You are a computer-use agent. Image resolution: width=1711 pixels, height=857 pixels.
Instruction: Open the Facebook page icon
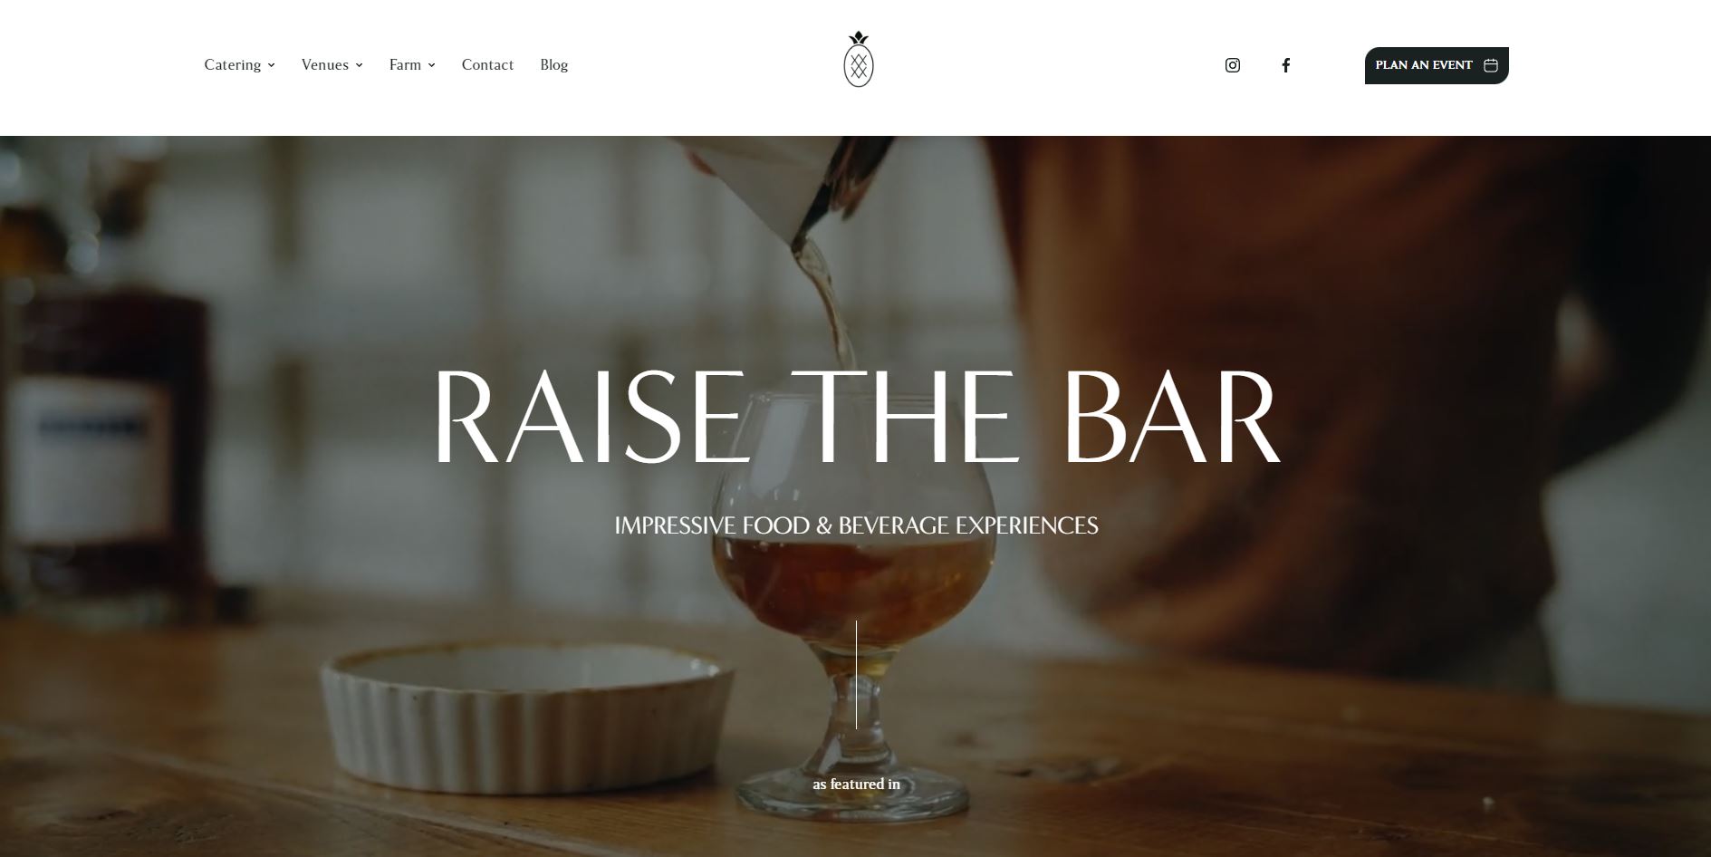tap(1285, 65)
